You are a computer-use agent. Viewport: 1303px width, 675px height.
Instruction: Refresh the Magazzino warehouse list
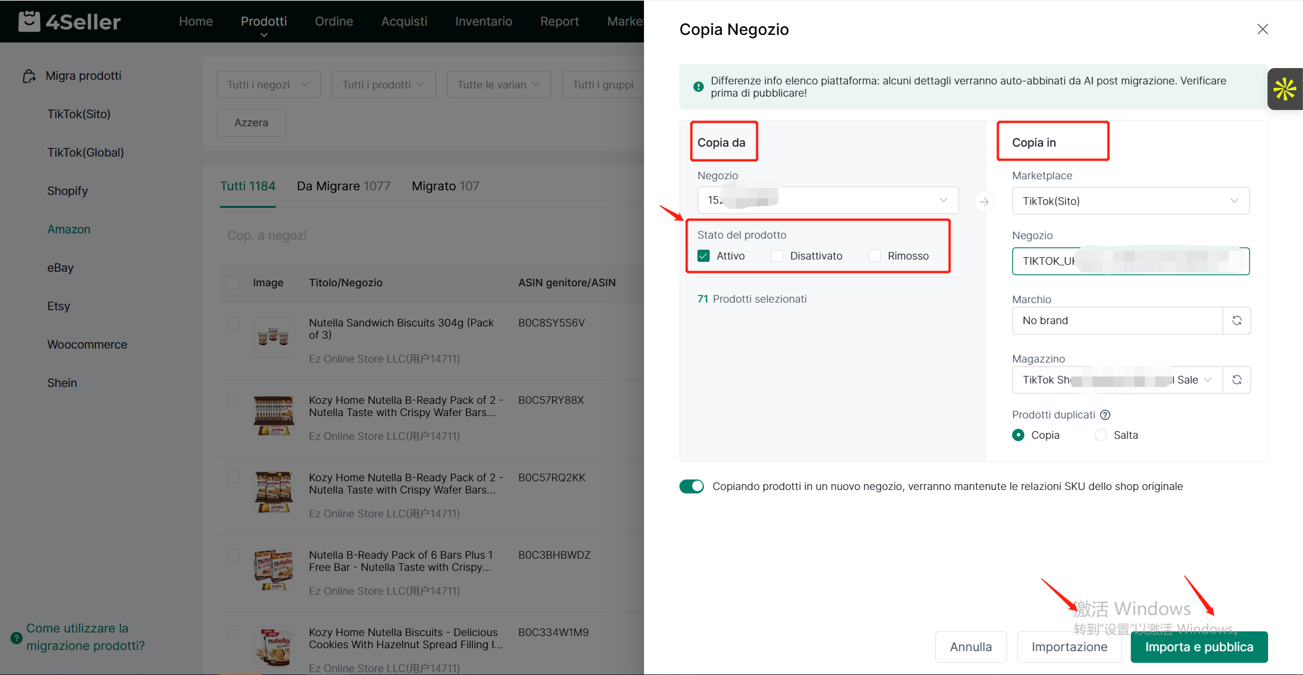1237,380
